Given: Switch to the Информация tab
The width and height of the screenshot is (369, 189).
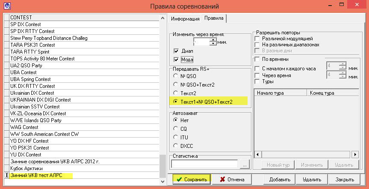Looking at the screenshot, I should pyautogui.click(x=185, y=18).
